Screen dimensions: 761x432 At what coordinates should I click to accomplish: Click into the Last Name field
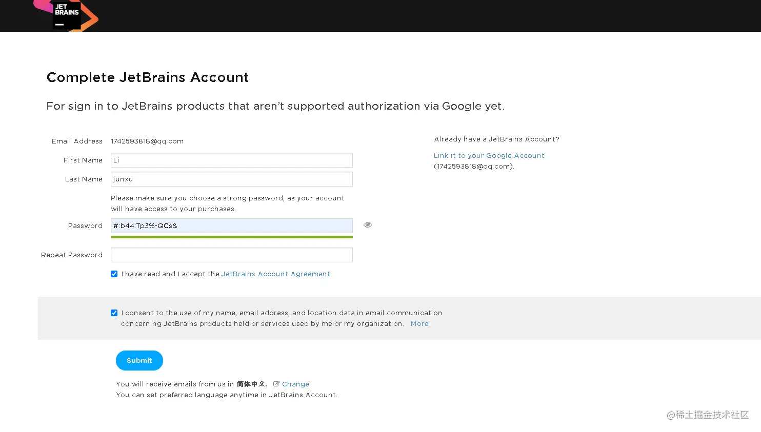point(231,179)
